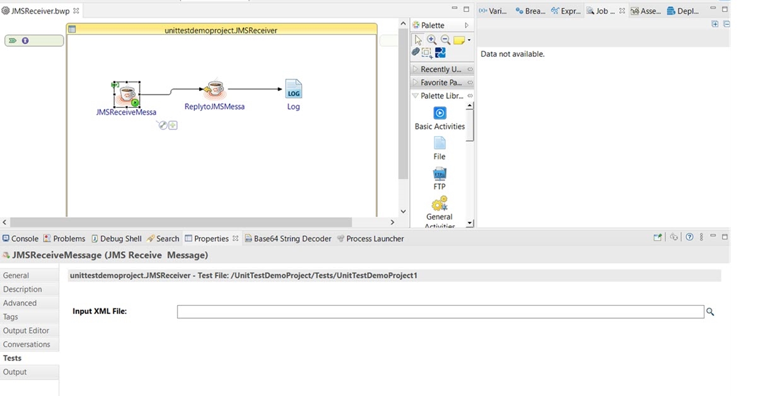This screenshot has height=396, width=780.
Task: Pin the Palette Library section
Action: [x=470, y=96]
